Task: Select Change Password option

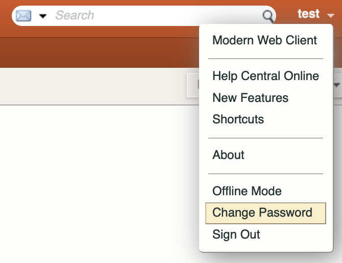Action: [265, 213]
